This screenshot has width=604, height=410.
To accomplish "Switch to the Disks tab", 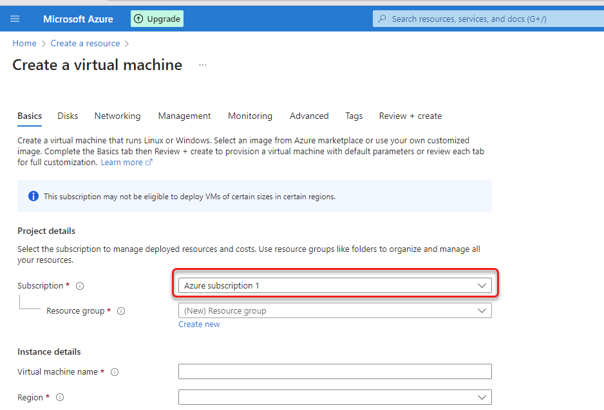I will coord(67,116).
